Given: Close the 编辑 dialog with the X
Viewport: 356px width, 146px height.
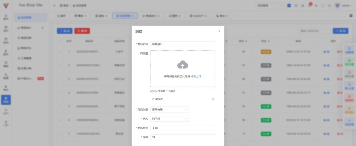Looking at the screenshot, I should tap(219, 31).
